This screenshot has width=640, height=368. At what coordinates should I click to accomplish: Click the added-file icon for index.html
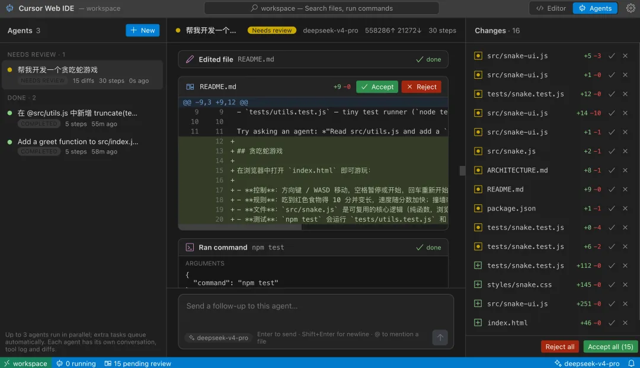pyautogui.click(x=478, y=323)
